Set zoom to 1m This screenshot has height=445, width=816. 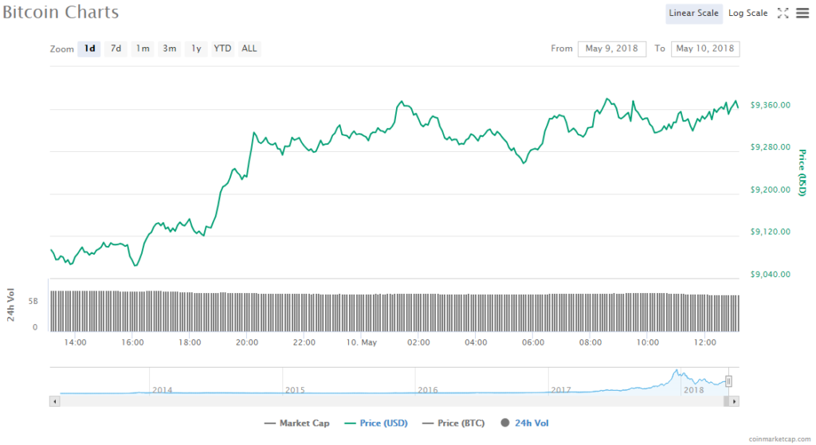(x=143, y=49)
